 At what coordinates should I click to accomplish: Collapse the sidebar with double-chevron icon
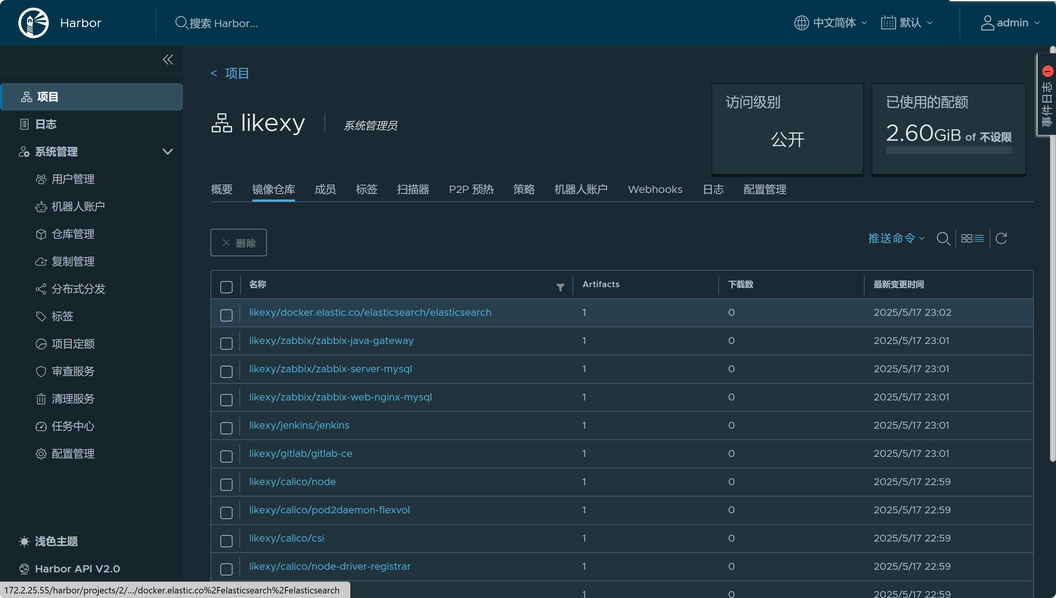[167, 59]
